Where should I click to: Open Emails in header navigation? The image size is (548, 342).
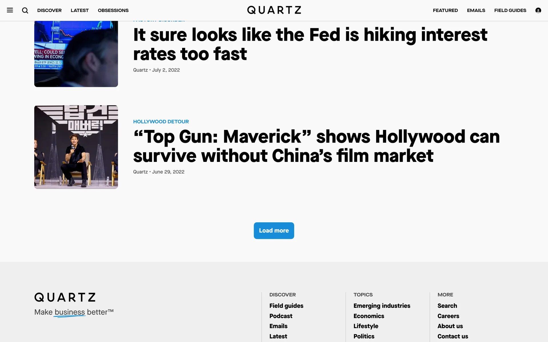coord(476,10)
